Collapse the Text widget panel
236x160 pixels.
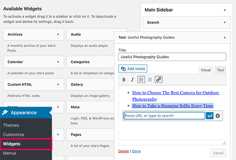(x=224, y=37)
